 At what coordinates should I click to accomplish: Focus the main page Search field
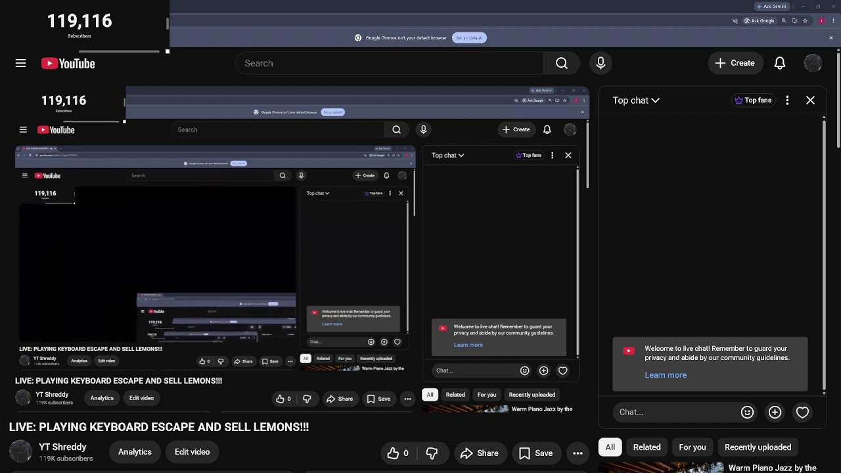tap(389, 63)
